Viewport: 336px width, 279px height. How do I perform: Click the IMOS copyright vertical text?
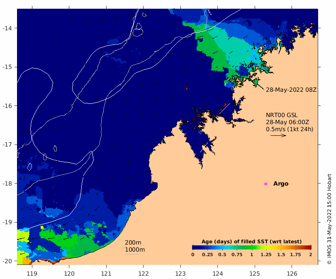[x=329, y=219]
